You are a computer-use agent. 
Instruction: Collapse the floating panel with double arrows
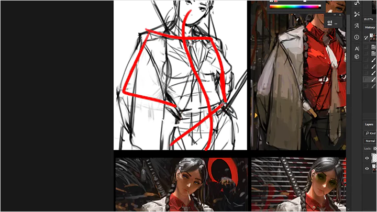tap(335, 15)
